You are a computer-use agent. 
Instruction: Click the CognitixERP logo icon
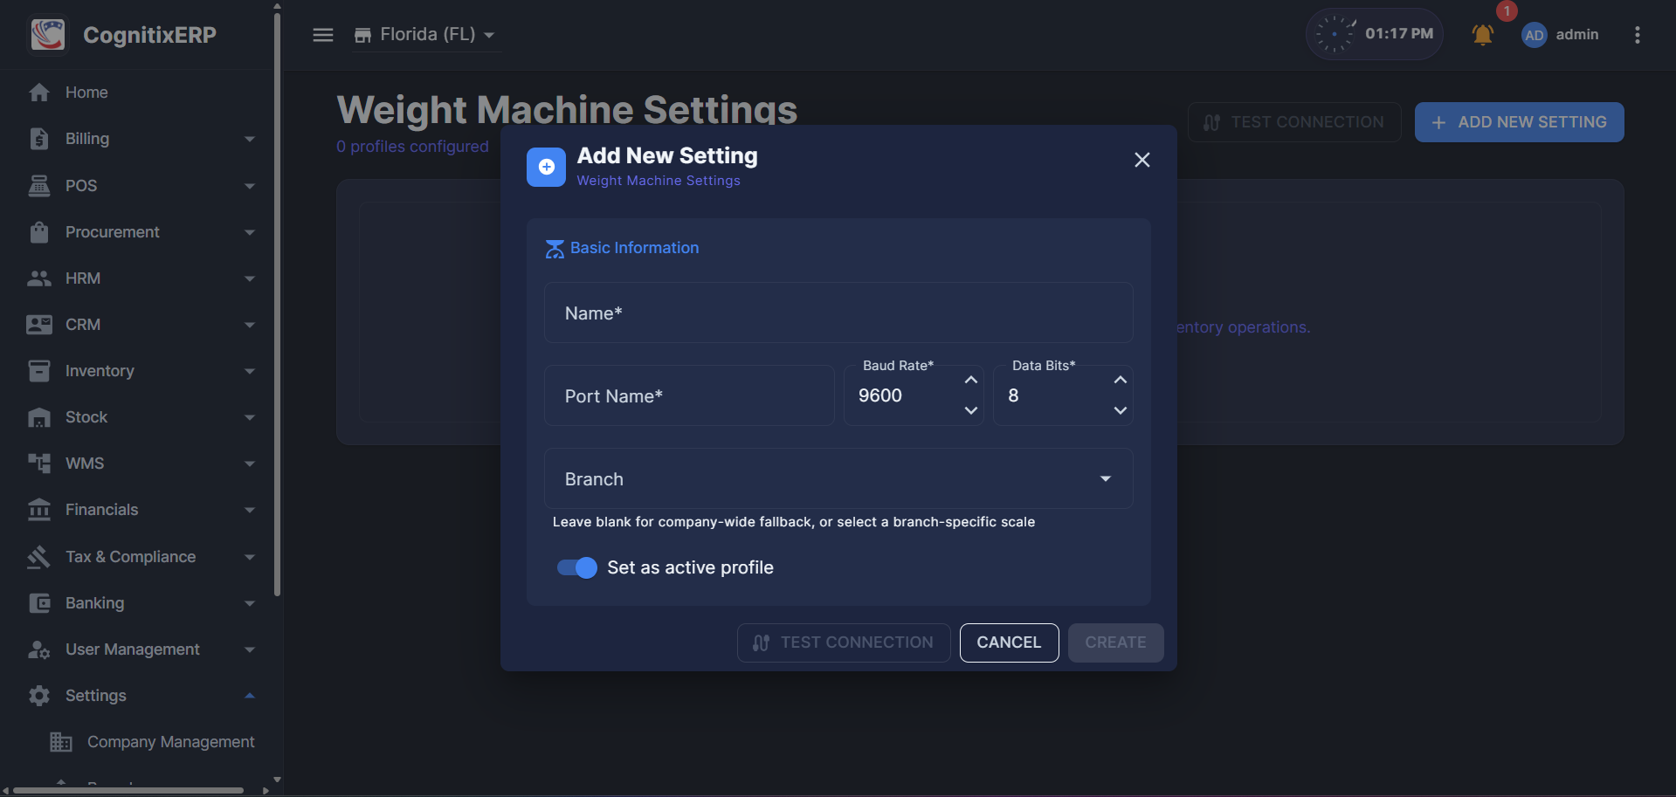tap(48, 35)
